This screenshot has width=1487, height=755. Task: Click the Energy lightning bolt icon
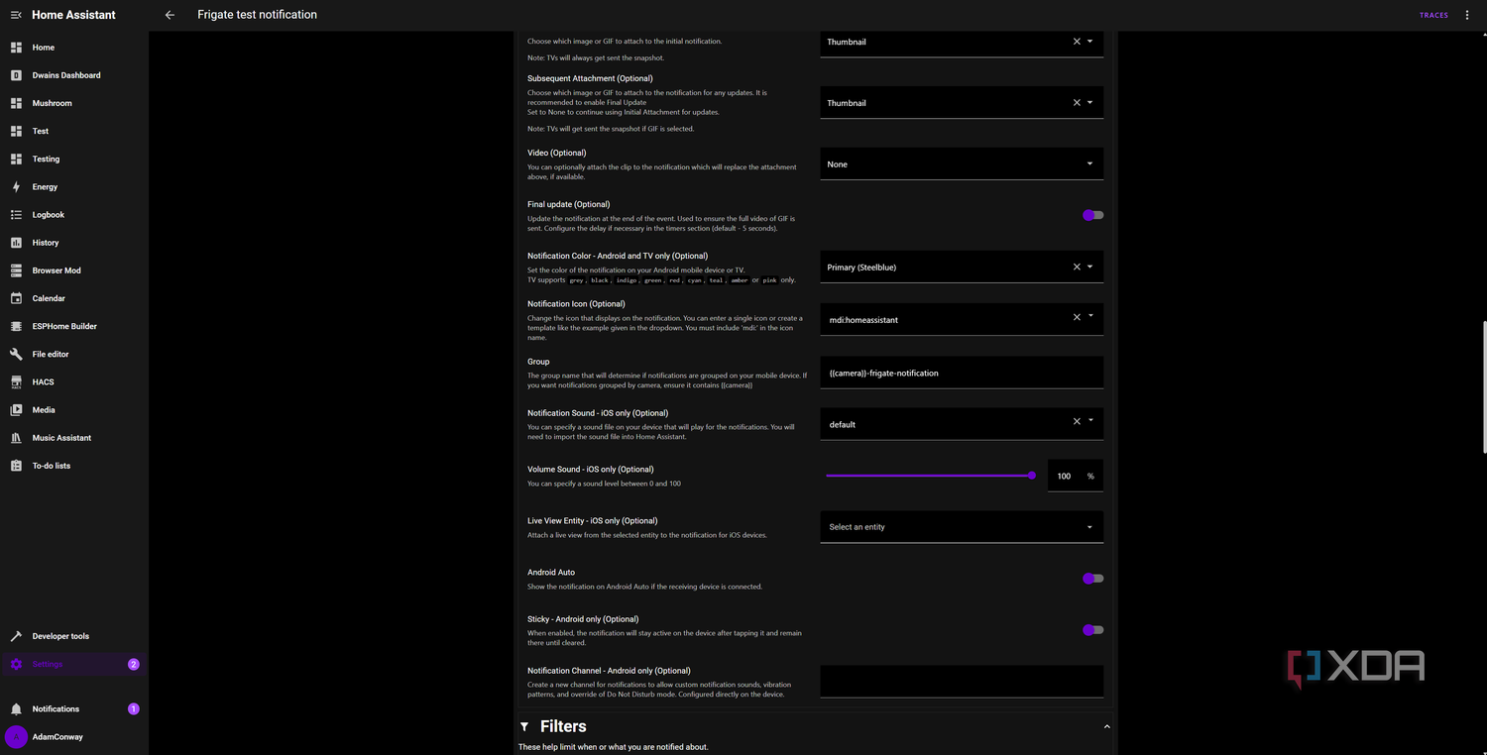[x=16, y=186]
